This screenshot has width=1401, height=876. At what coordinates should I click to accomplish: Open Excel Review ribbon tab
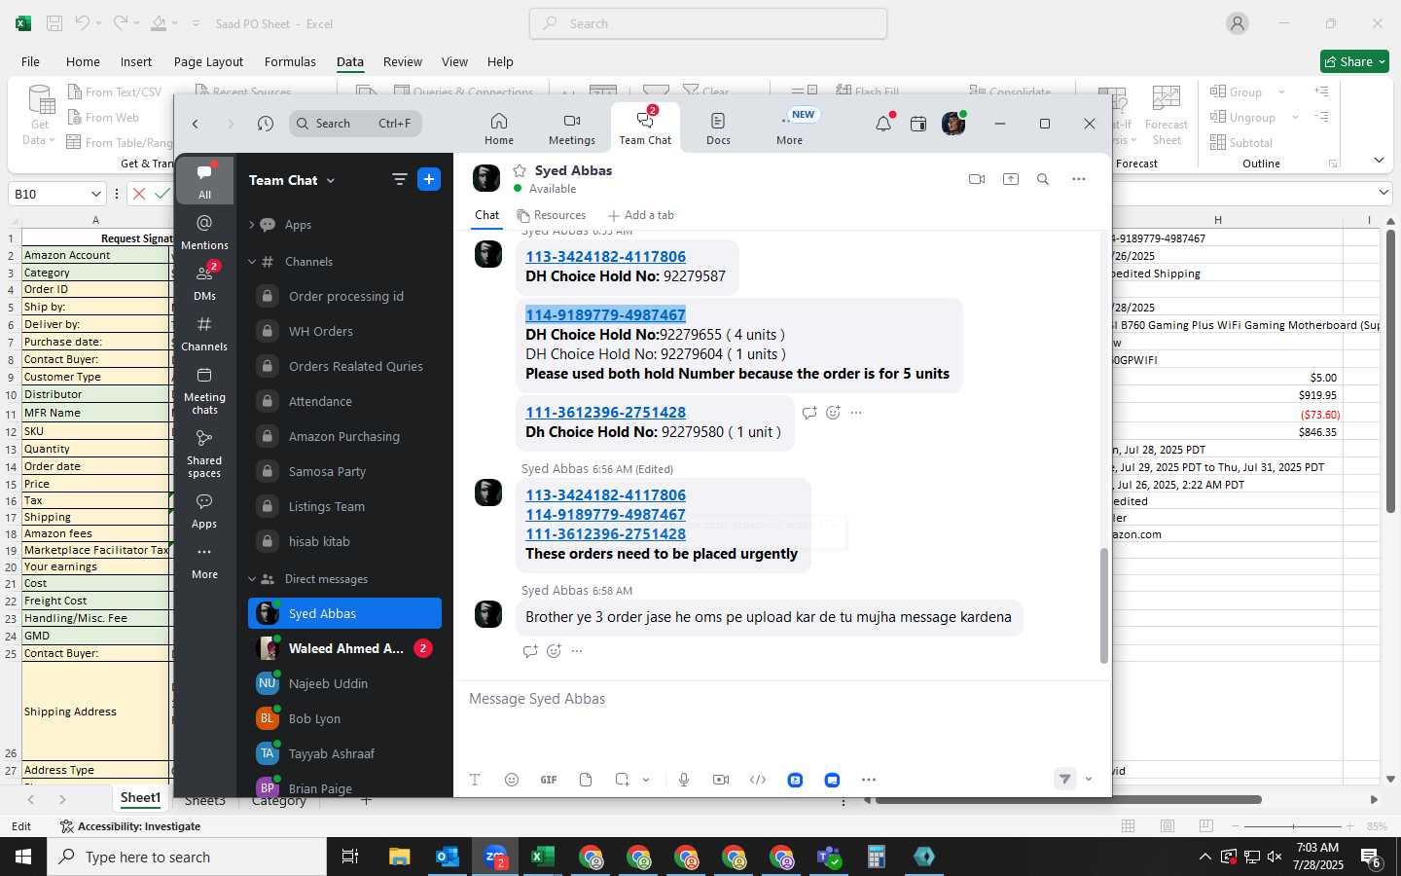403,61
